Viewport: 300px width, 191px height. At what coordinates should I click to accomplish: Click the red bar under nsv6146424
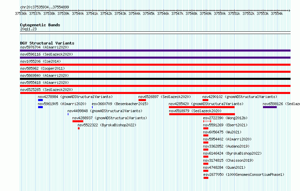tap(206, 157)
